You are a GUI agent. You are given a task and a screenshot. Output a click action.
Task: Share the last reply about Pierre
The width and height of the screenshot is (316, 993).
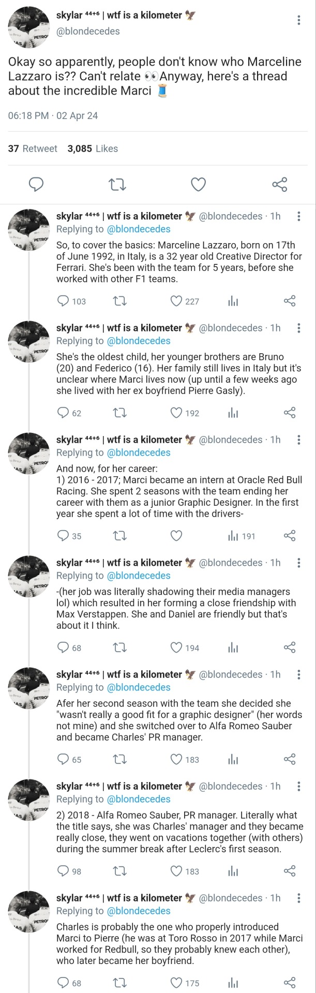290,983
